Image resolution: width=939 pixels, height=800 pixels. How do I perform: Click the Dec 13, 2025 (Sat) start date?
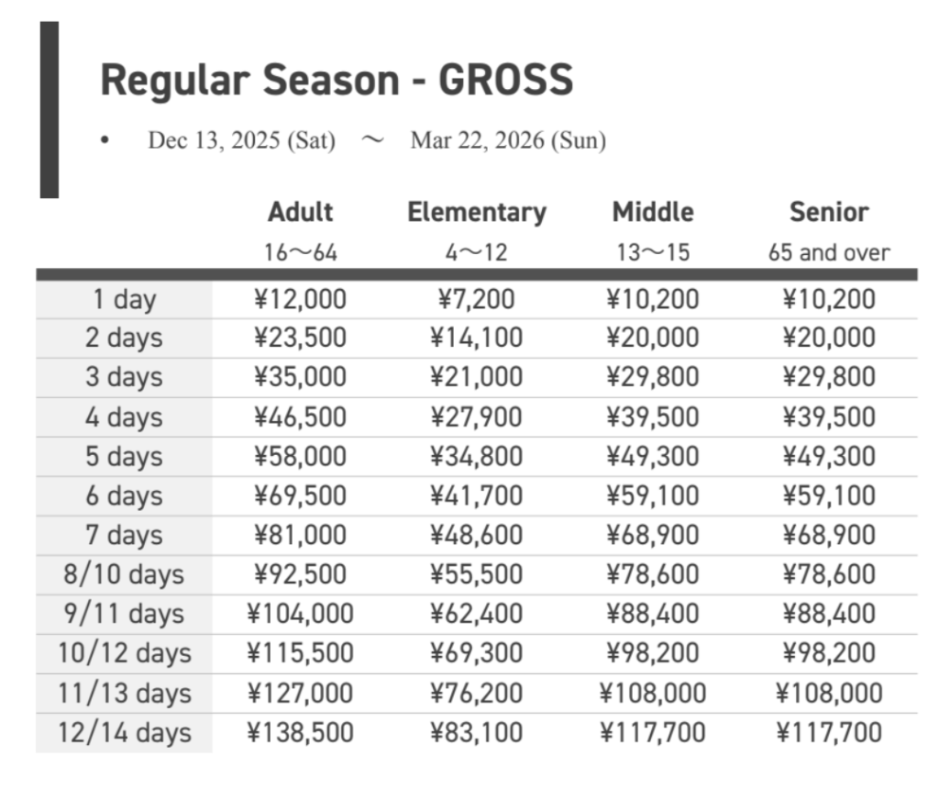click(x=241, y=140)
